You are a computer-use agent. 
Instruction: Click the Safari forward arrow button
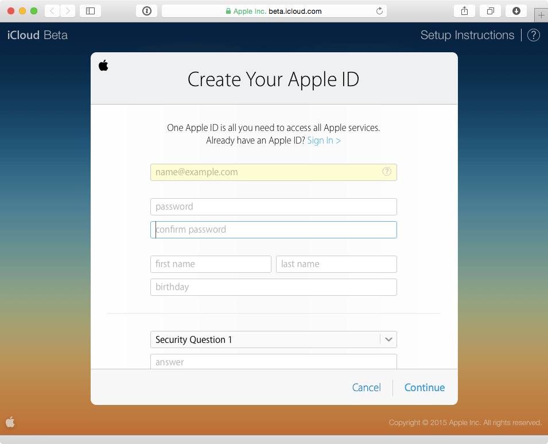[x=68, y=11]
